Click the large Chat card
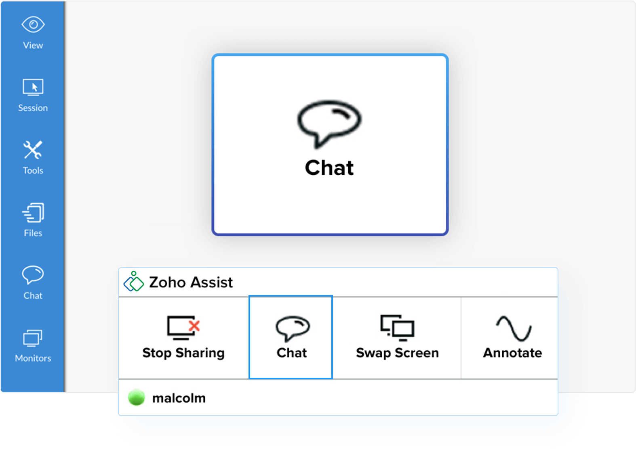636x454 pixels. pos(330,144)
